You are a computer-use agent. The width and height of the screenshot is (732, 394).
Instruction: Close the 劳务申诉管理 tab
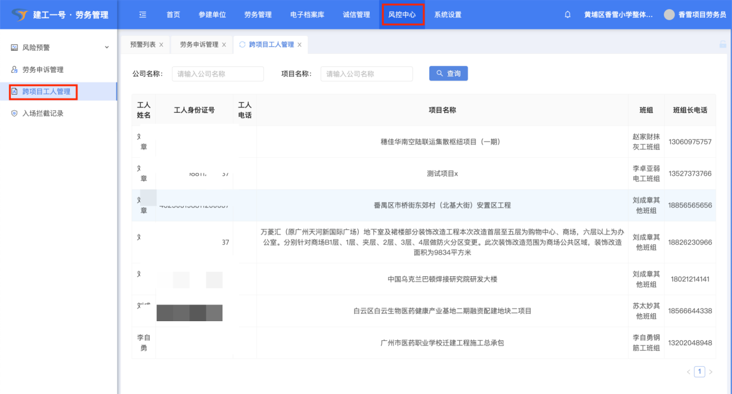click(x=224, y=45)
